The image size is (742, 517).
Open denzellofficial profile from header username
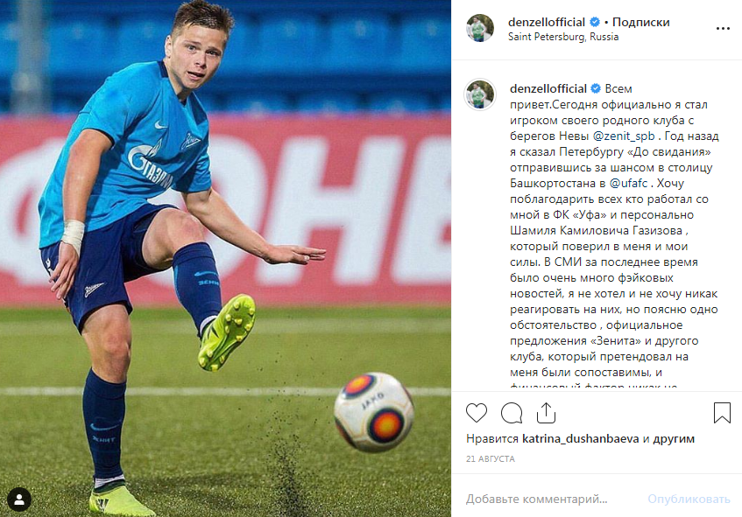click(547, 22)
